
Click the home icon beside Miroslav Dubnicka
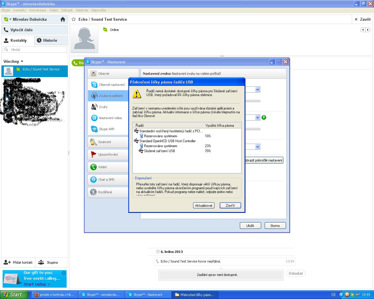(x=63, y=19)
